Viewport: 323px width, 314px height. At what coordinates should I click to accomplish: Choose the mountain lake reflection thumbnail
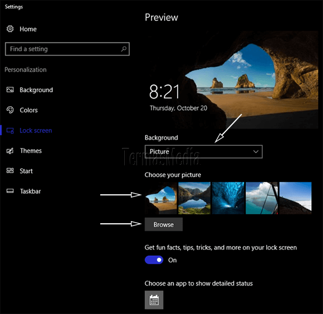pos(194,198)
